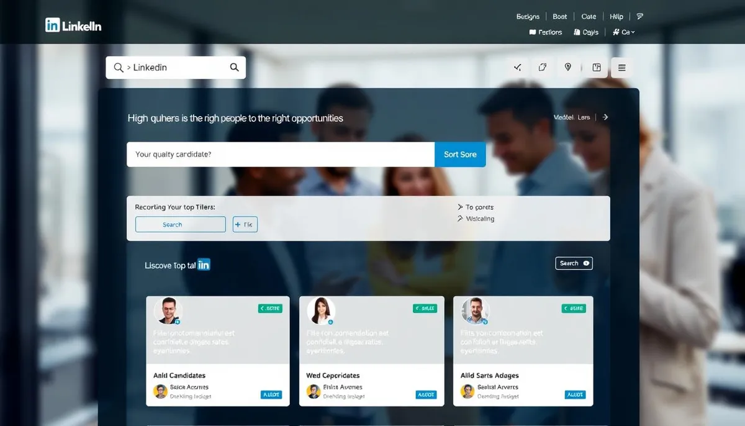Click the blue in badge near Liscove Top tal

click(204, 265)
